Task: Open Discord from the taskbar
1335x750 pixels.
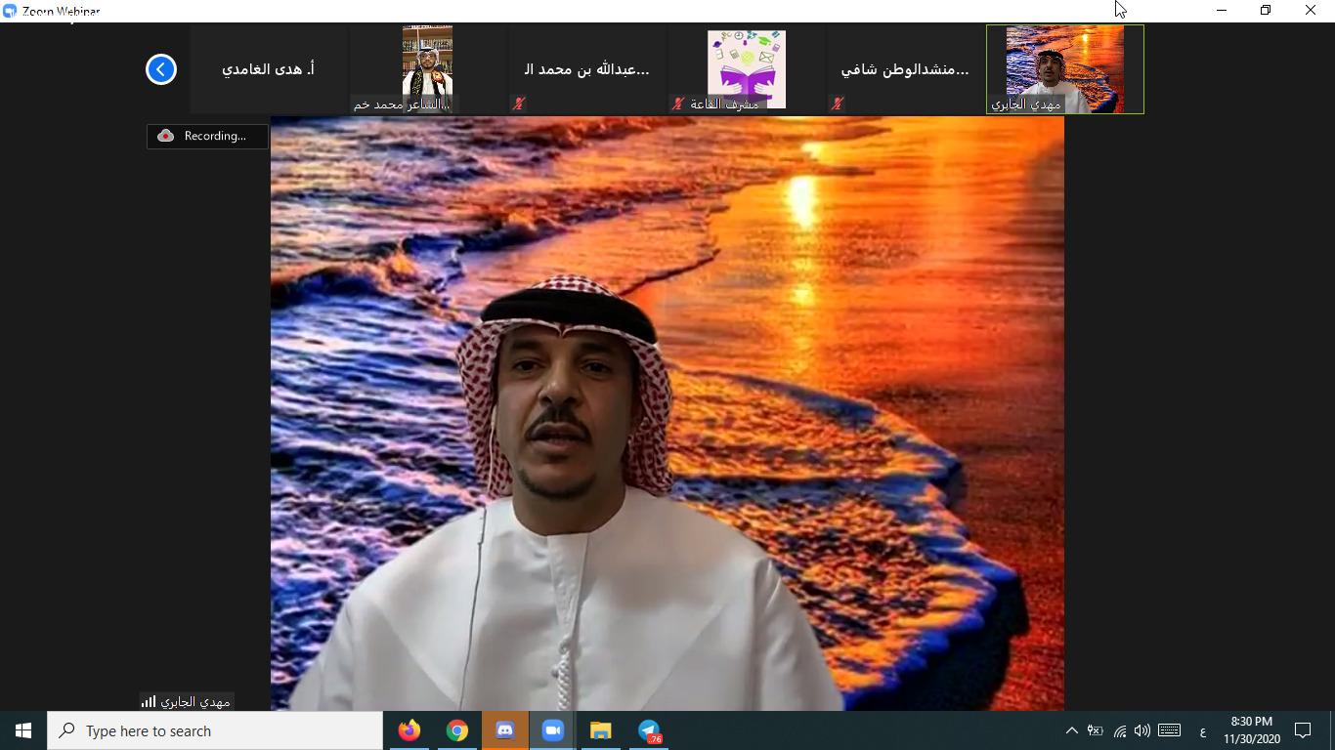Action: point(504,729)
